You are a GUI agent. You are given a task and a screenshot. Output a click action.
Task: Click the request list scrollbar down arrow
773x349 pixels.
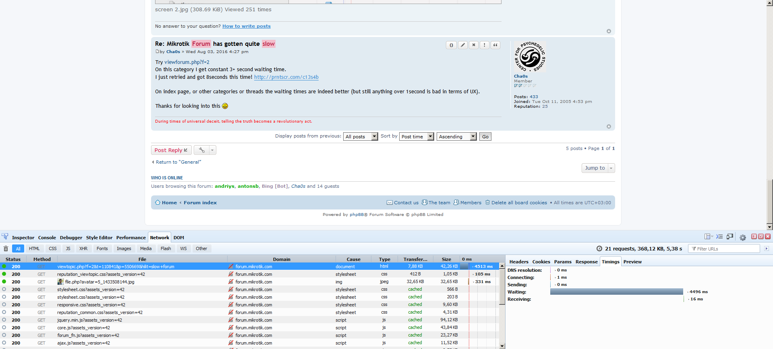pyautogui.click(x=502, y=346)
